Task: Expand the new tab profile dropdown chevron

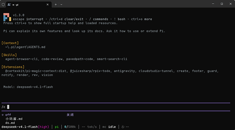Action: tap(61, 5)
